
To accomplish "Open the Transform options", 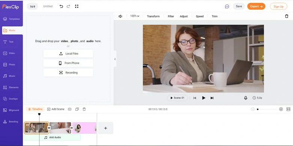I will [x=153, y=16].
